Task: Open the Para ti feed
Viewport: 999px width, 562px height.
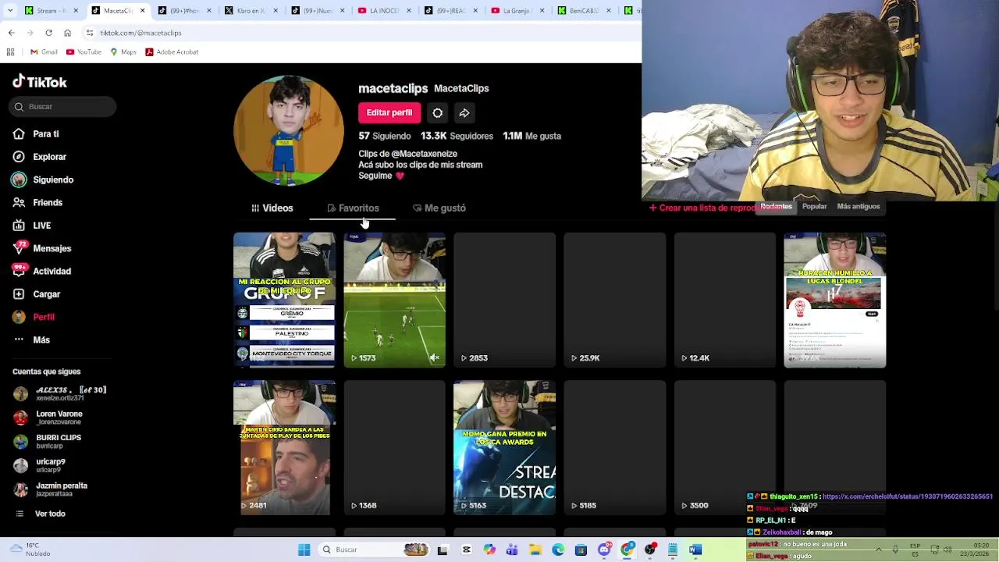Action: click(x=36, y=133)
